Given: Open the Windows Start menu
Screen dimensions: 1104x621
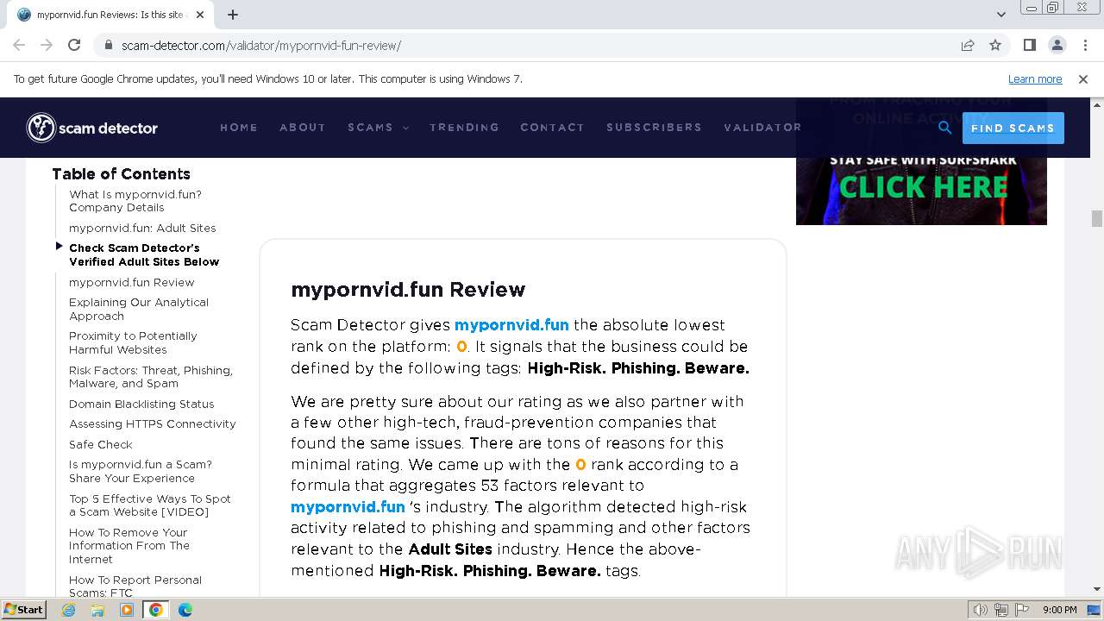Looking at the screenshot, I should 24,610.
